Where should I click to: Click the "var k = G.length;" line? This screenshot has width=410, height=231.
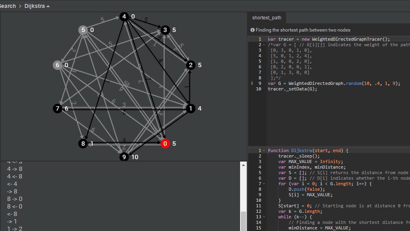click(300, 211)
